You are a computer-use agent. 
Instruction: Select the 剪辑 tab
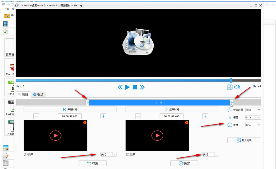click(x=23, y=95)
